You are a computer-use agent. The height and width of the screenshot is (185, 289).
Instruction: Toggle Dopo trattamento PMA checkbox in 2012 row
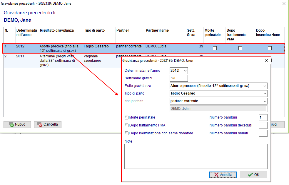pyautogui.click(x=240, y=48)
